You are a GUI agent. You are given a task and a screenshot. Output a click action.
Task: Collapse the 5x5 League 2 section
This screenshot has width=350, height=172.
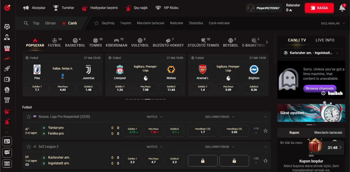pos(265,147)
